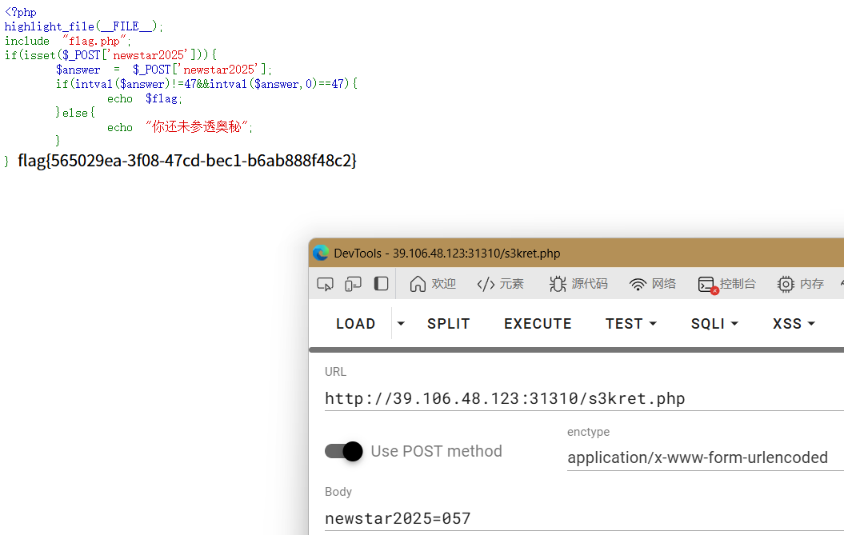Click the SPLIT button
The height and width of the screenshot is (535, 844).
[x=448, y=324]
